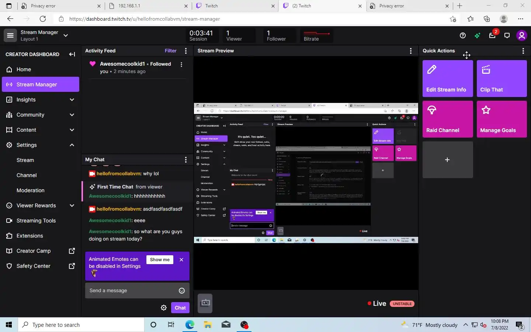This screenshot has width=531, height=332.
Task: Click the Show me button
Action: (x=160, y=260)
